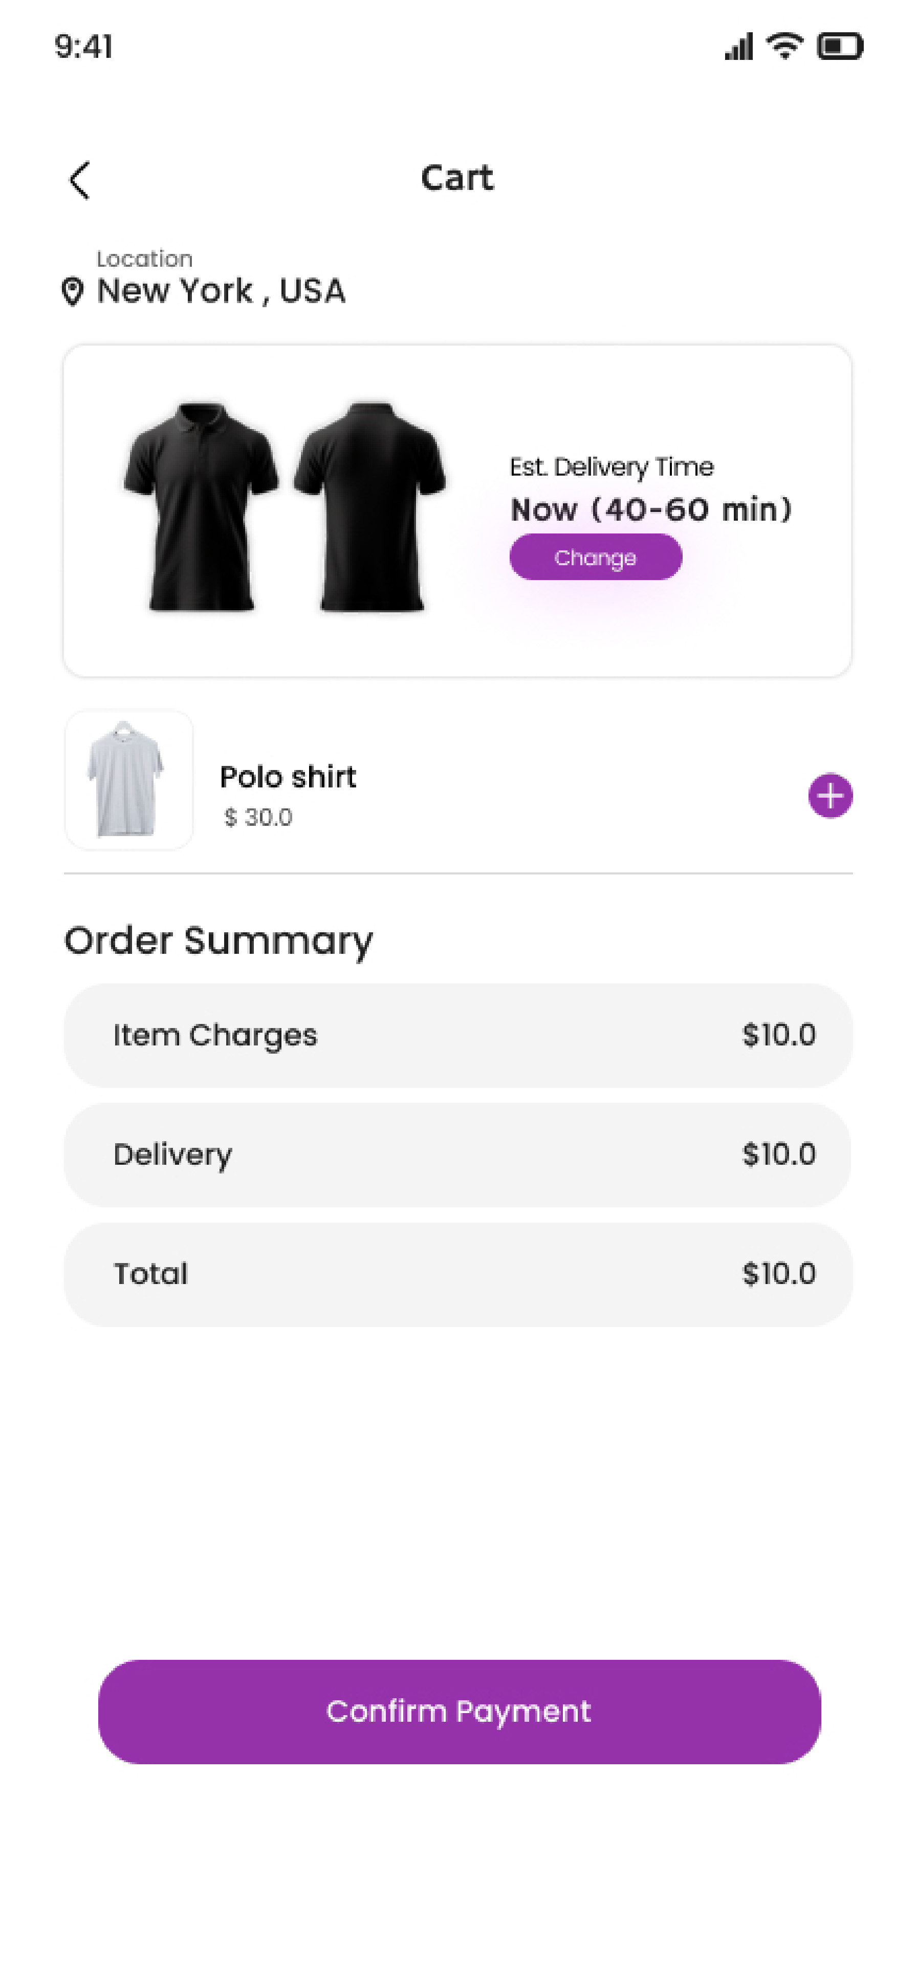
Task: Add another Polo shirt with plus icon
Action: click(x=830, y=795)
